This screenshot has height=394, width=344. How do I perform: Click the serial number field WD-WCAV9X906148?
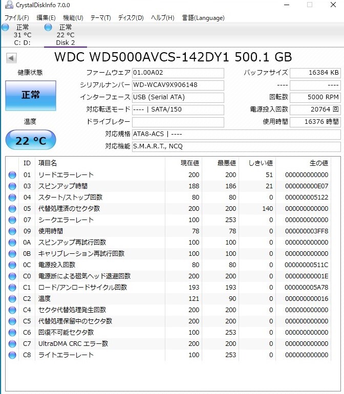178,85
